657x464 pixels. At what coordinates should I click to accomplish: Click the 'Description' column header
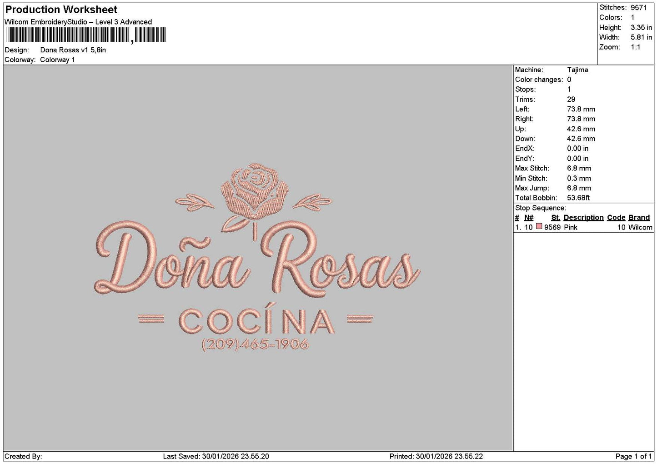pyautogui.click(x=583, y=218)
